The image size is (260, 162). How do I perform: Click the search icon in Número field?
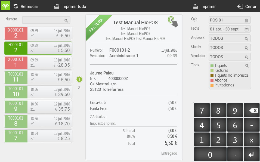[x=66, y=20]
